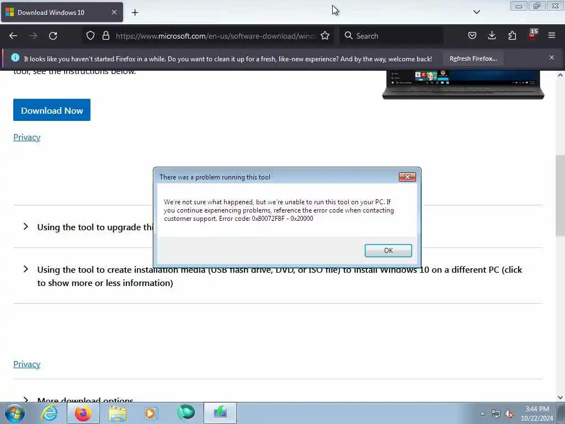Go back to the previous page
This screenshot has width=565, height=424.
(x=13, y=36)
